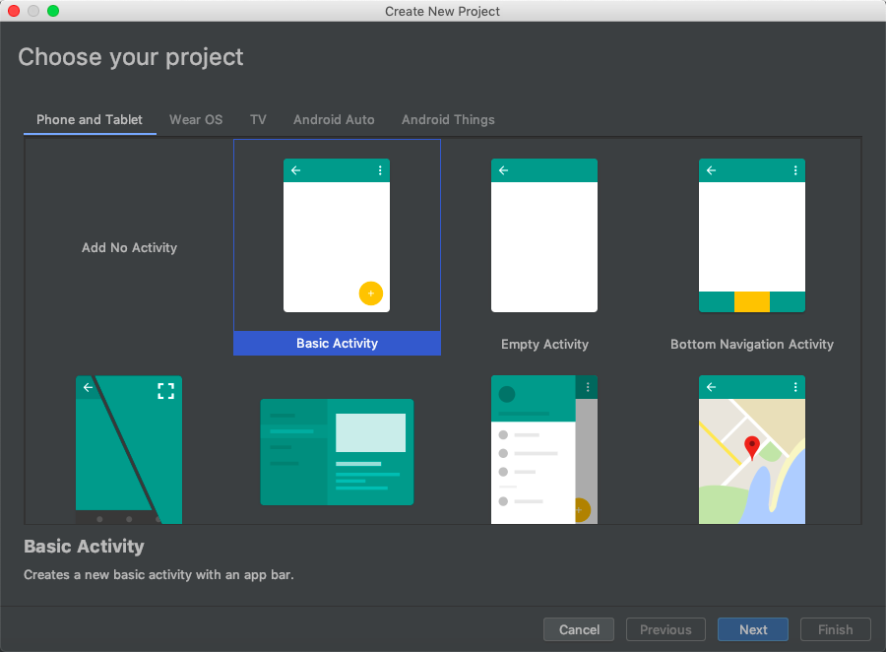This screenshot has height=652, width=886.
Task: Select the Add No Activity option
Action: point(129,248)
